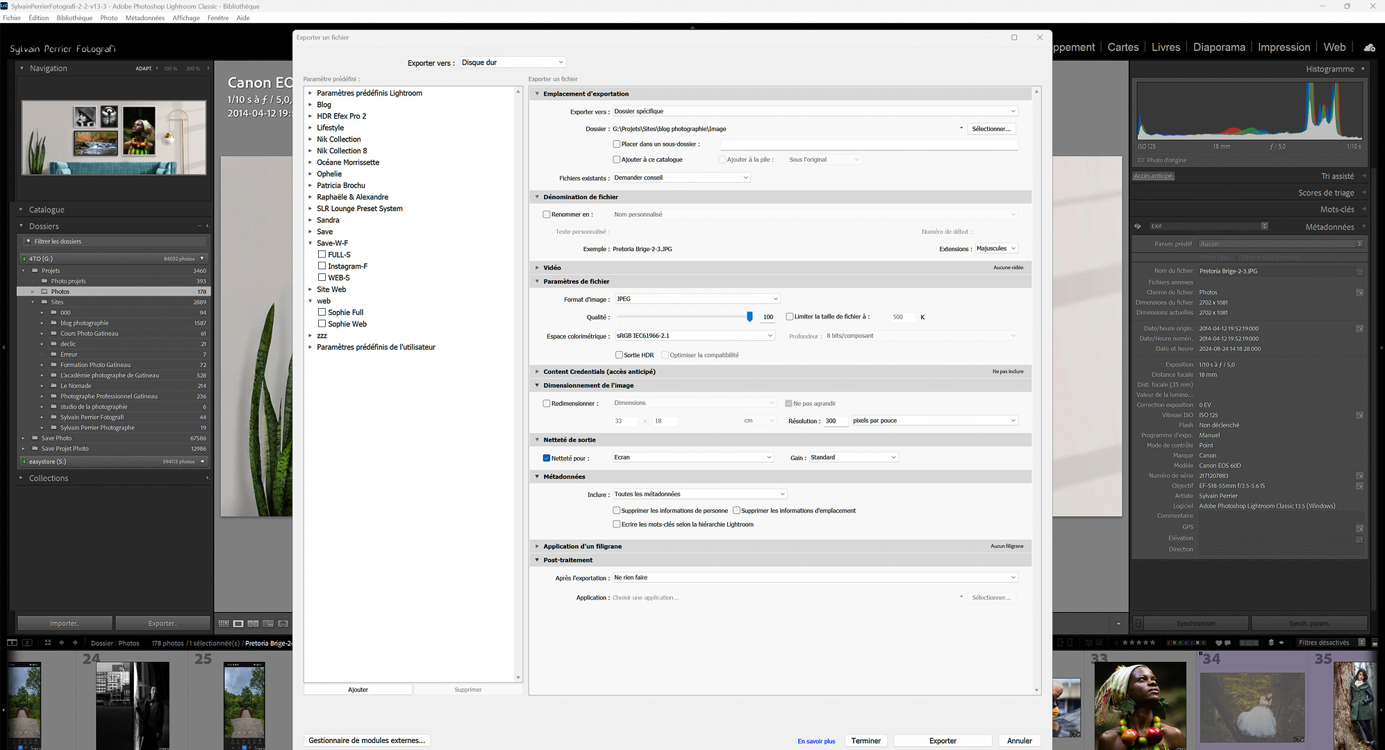The width and height of the screenshot is (1385, 750).
Task: Click the Qualité slider handle
Action: [749, 316]
